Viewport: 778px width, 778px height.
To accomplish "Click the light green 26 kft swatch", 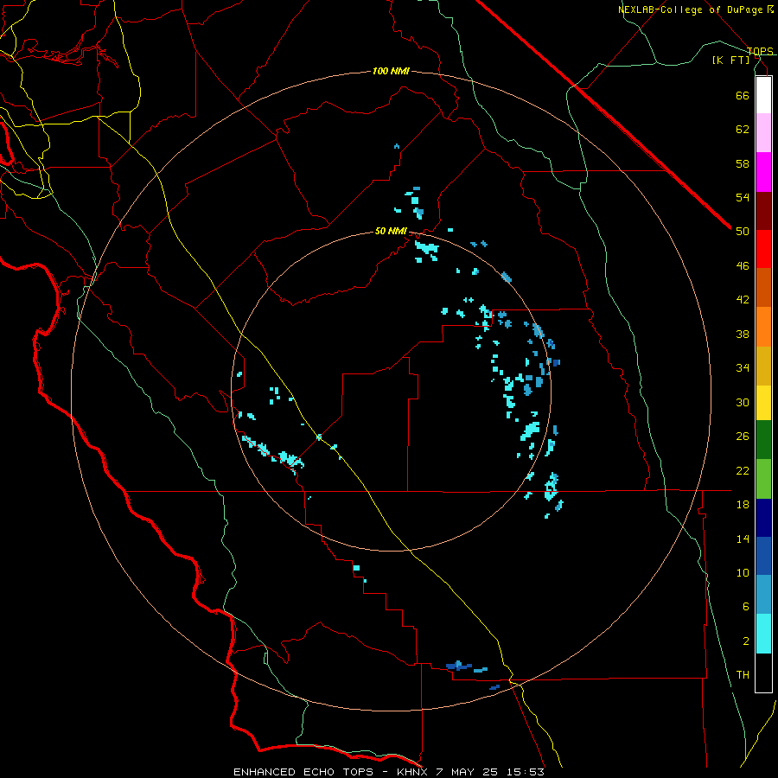I will 763,479.
